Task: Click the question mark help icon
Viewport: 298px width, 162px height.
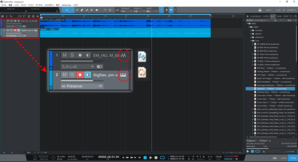Action: pos(105,10)
